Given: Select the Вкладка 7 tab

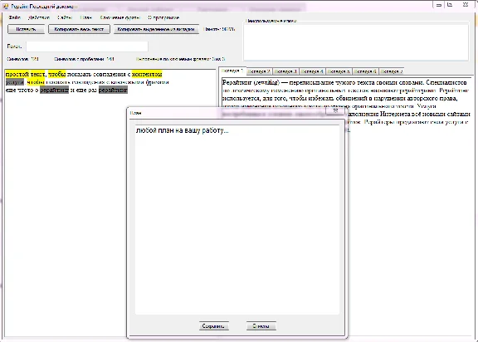Looking at the screenshot, I should (392, 71).
